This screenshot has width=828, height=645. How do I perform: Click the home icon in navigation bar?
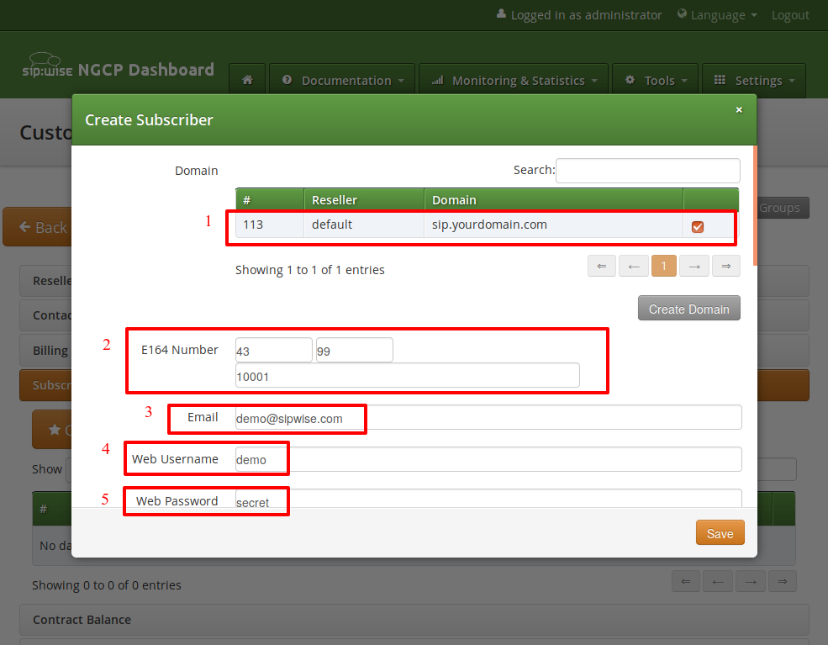point(247,81)
